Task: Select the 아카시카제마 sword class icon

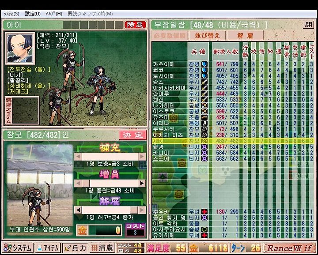Action: 204,88
